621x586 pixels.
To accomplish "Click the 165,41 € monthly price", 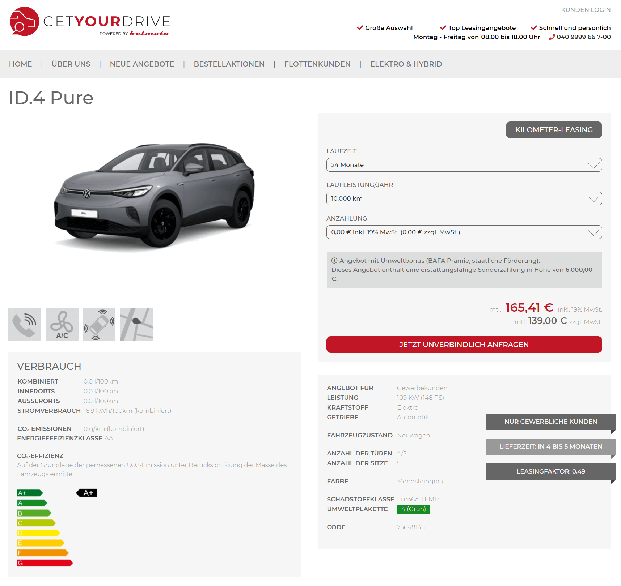I will [x=529, y=308].
